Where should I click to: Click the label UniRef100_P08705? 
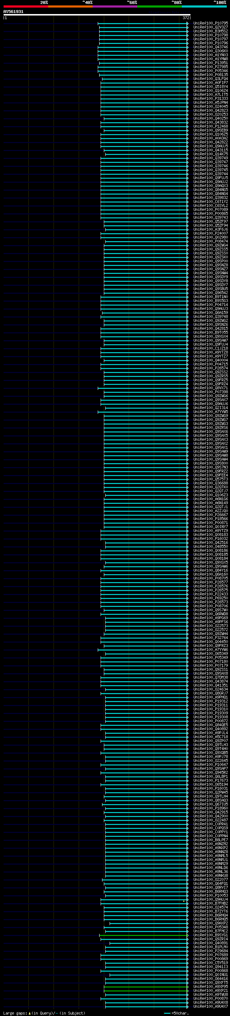tap(210, 578)
